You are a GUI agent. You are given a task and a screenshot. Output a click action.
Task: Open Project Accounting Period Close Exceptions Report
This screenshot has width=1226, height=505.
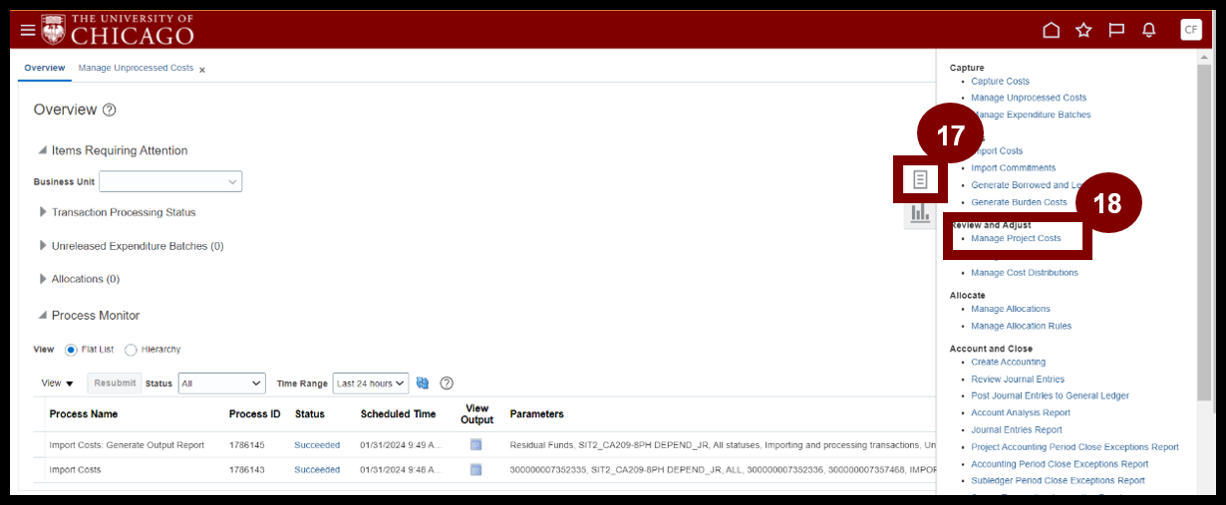click(x=1074, y=447)
